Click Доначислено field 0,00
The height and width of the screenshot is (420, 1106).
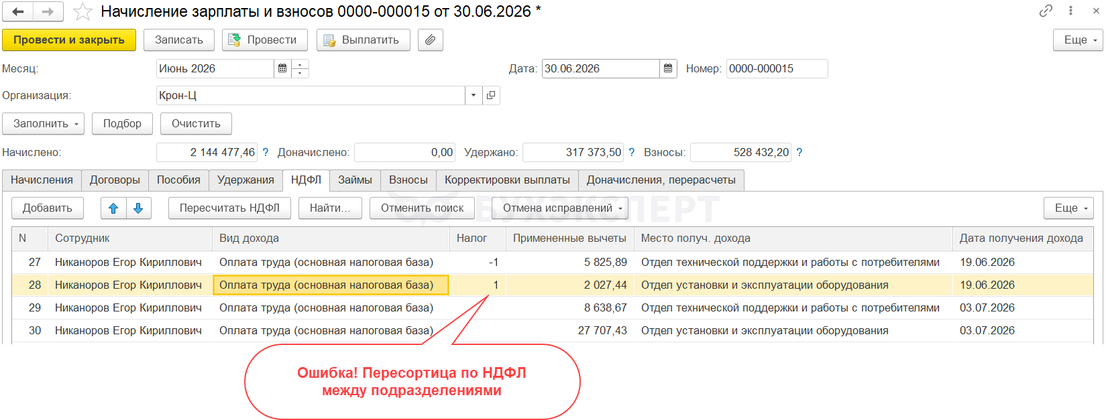(x=405, y=153)
